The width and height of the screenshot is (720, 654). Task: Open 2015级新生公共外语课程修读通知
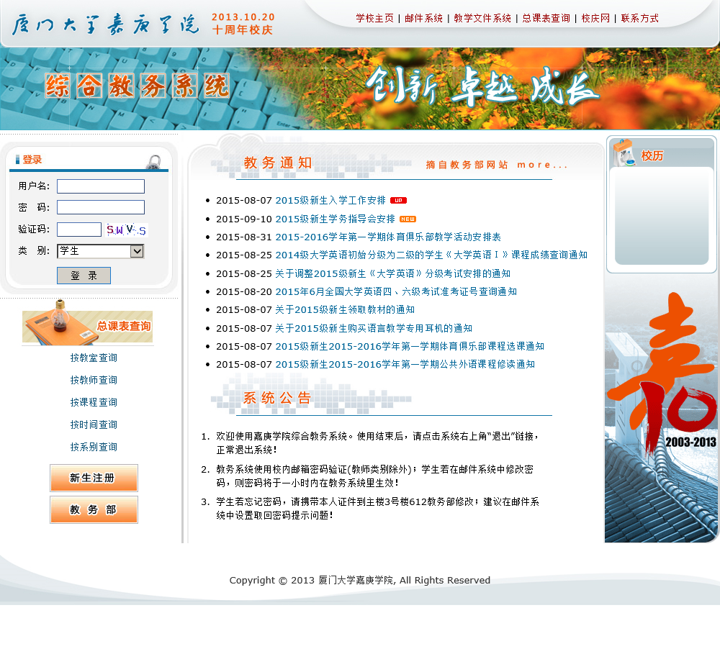(x=405, y=364)
